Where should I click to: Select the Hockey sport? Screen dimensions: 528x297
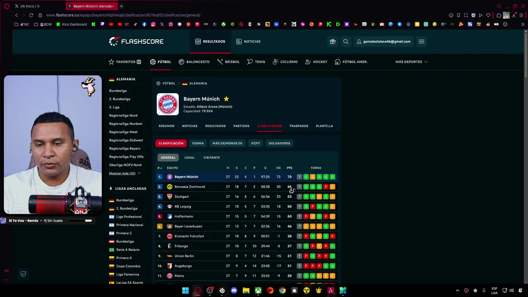(316, 62)
